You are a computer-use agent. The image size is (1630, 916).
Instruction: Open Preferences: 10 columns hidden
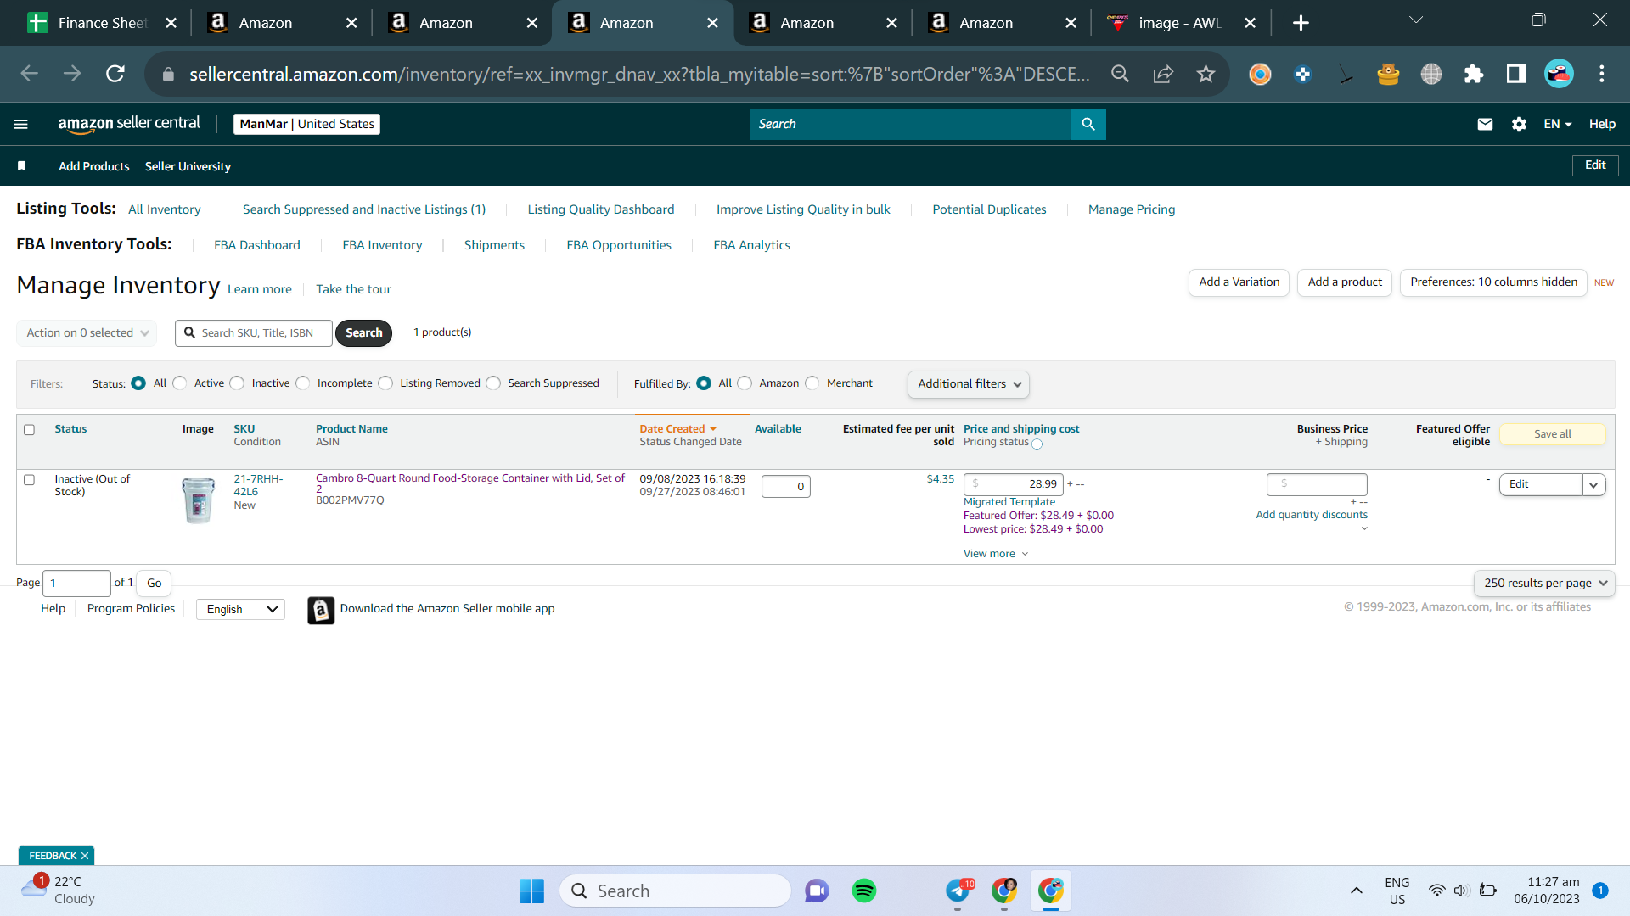point(1493,282)
